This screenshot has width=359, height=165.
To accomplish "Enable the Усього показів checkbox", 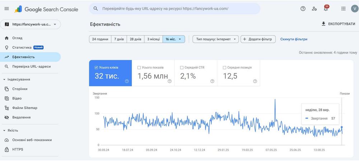I will tap(139, 67).
